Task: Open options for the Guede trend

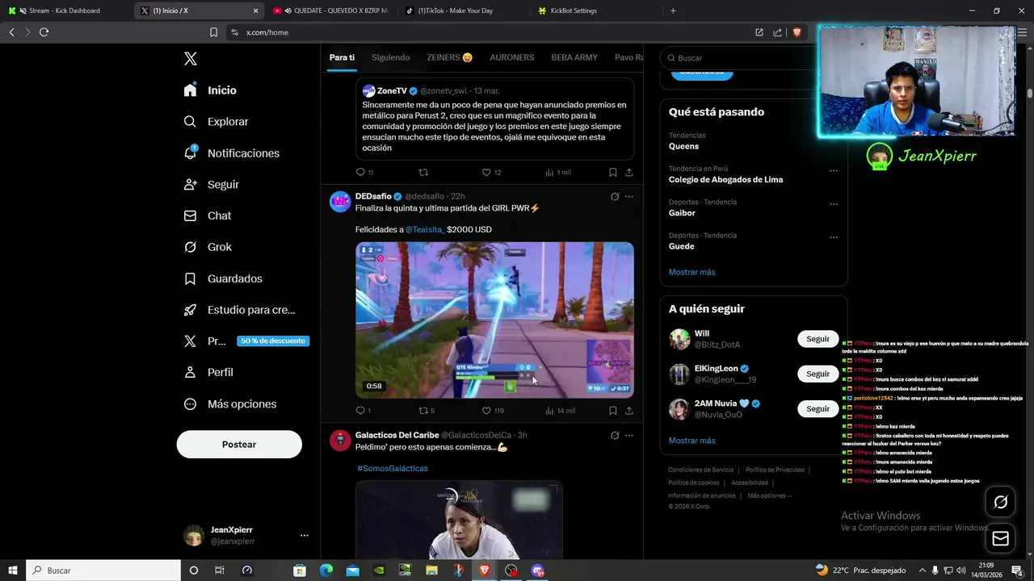Action: coord(834,238)
